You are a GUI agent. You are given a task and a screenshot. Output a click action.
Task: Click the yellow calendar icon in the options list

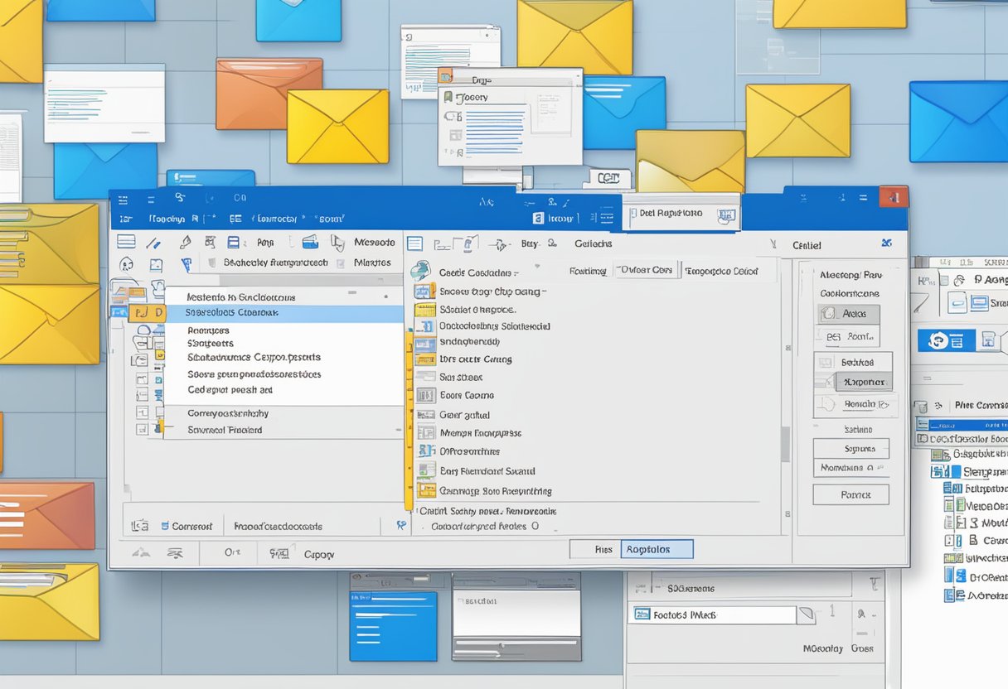click(424, 310)
